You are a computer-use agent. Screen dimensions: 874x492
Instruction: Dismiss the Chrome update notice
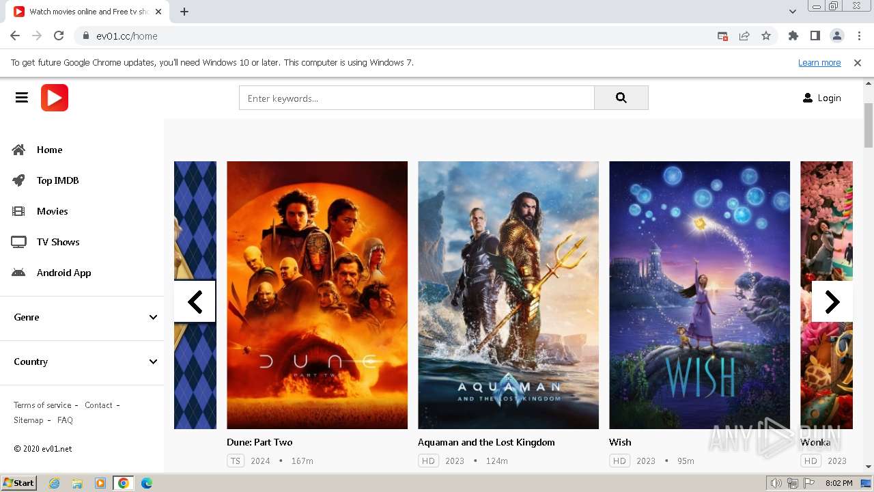[858, 62]
